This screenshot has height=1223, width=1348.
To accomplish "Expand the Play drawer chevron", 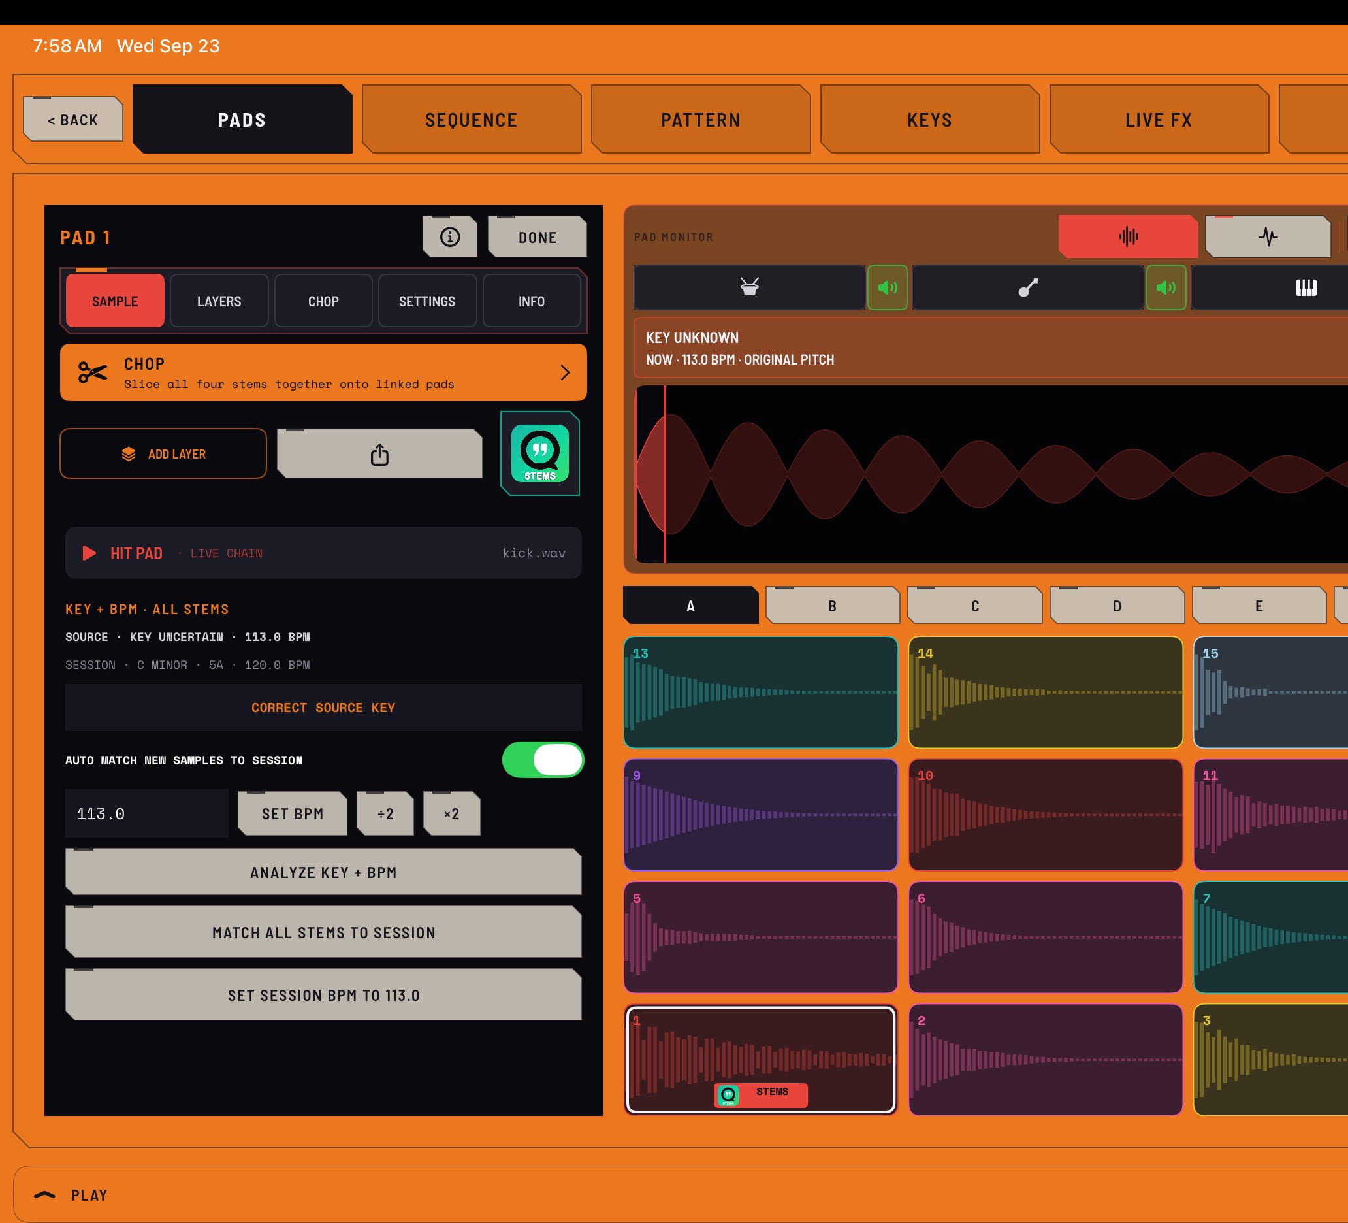I will [x=45, y=1195].
